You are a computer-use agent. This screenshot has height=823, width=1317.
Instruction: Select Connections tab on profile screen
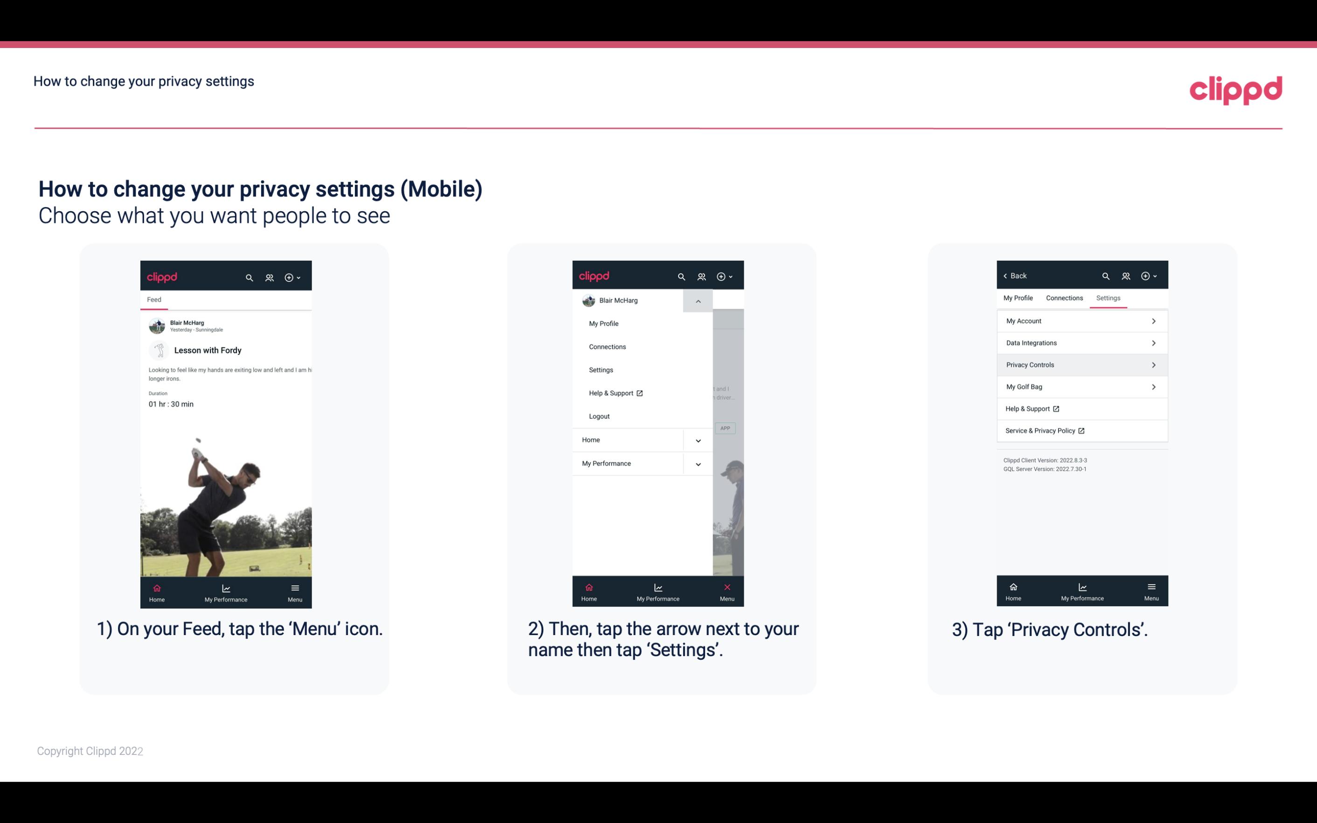1063,297
